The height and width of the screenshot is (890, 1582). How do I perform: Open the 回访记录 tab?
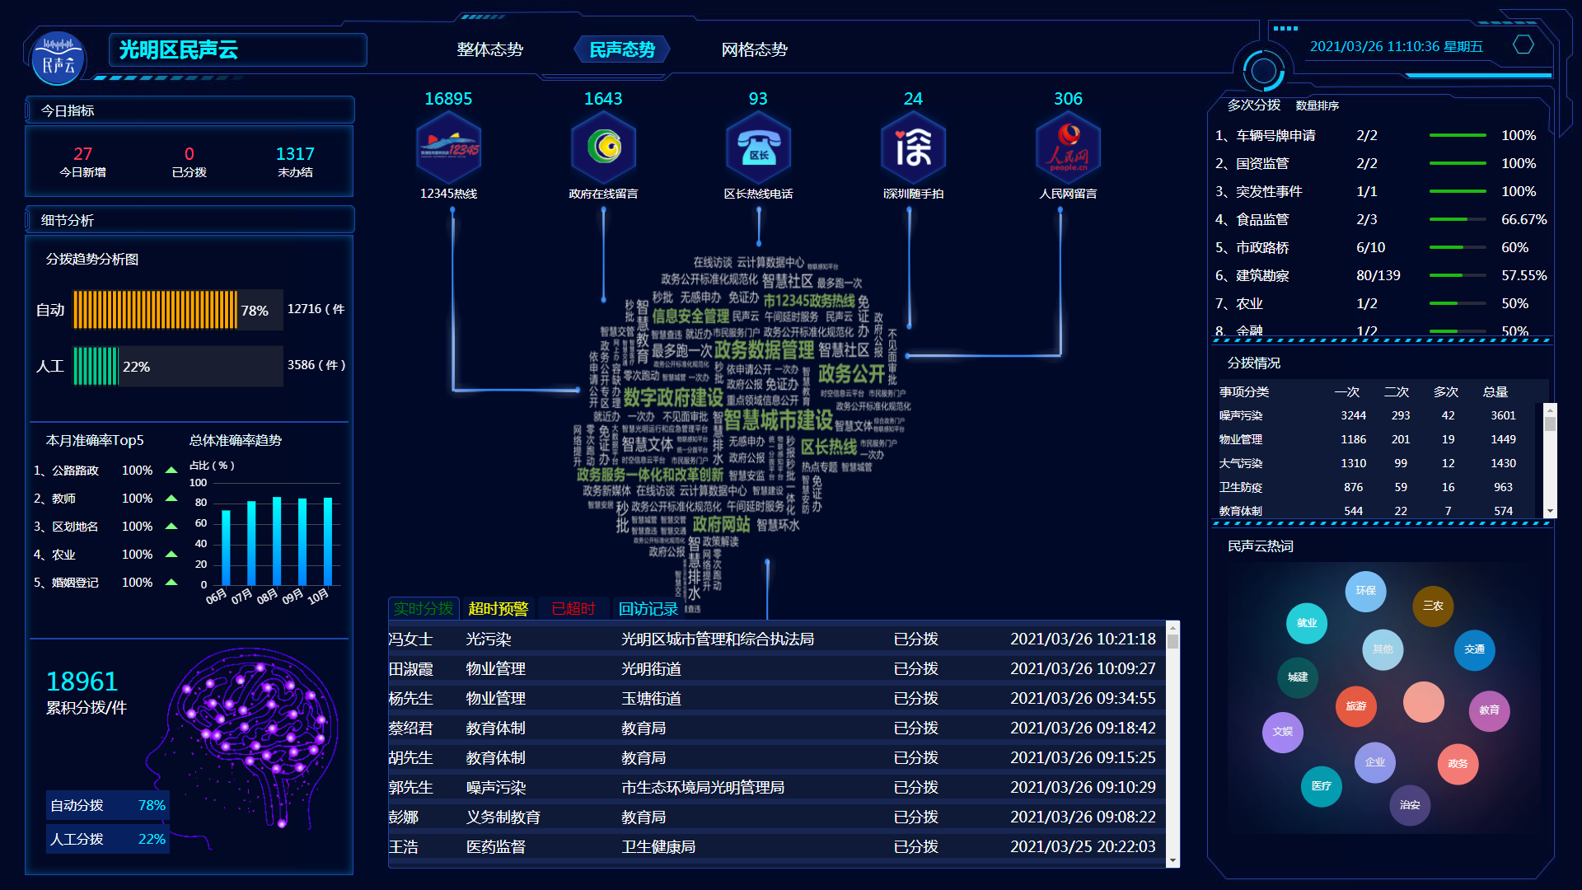[x=648, y=609]
